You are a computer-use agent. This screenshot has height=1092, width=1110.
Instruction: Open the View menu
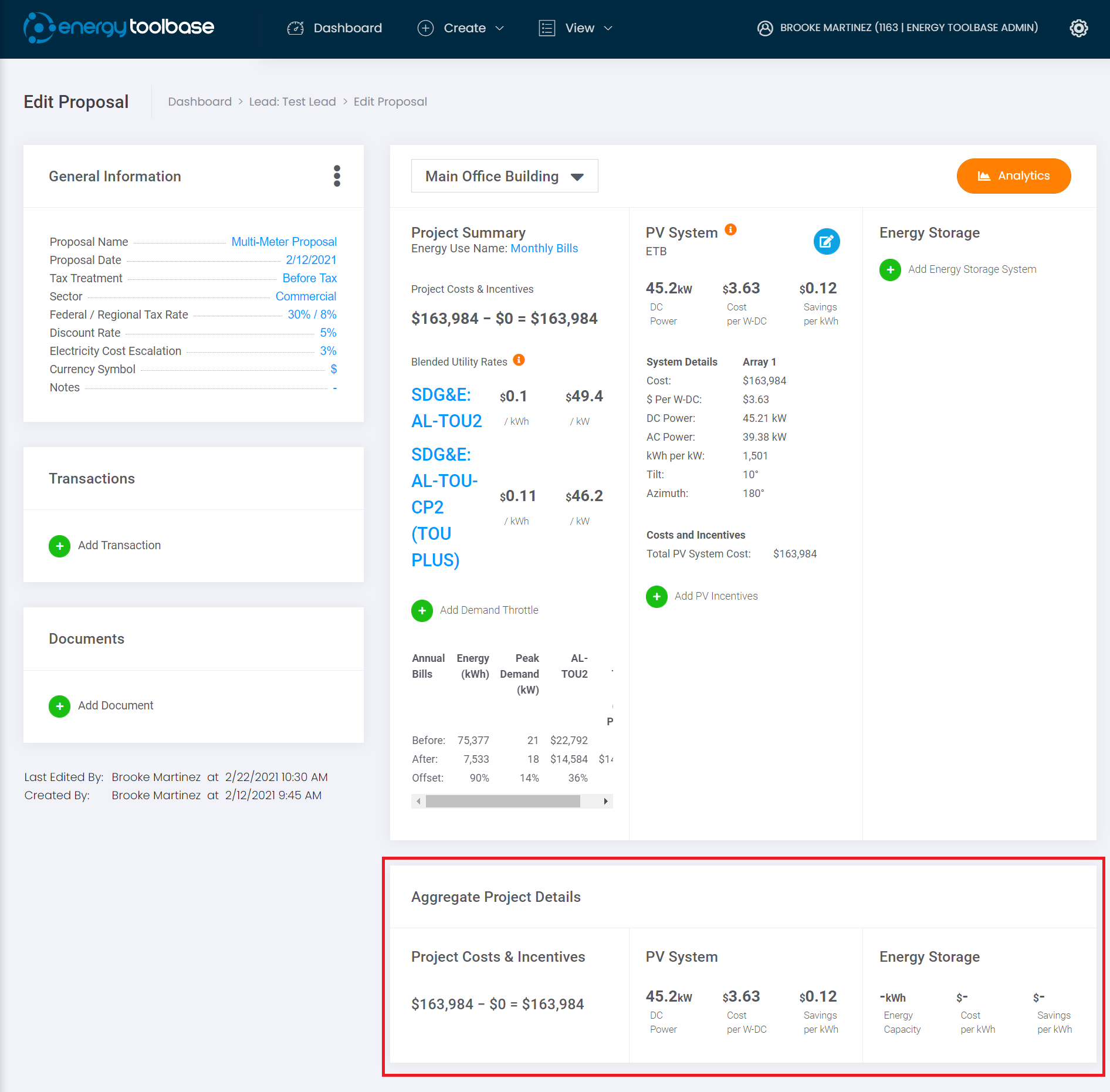pyautogui.click(x=576, y=28)
